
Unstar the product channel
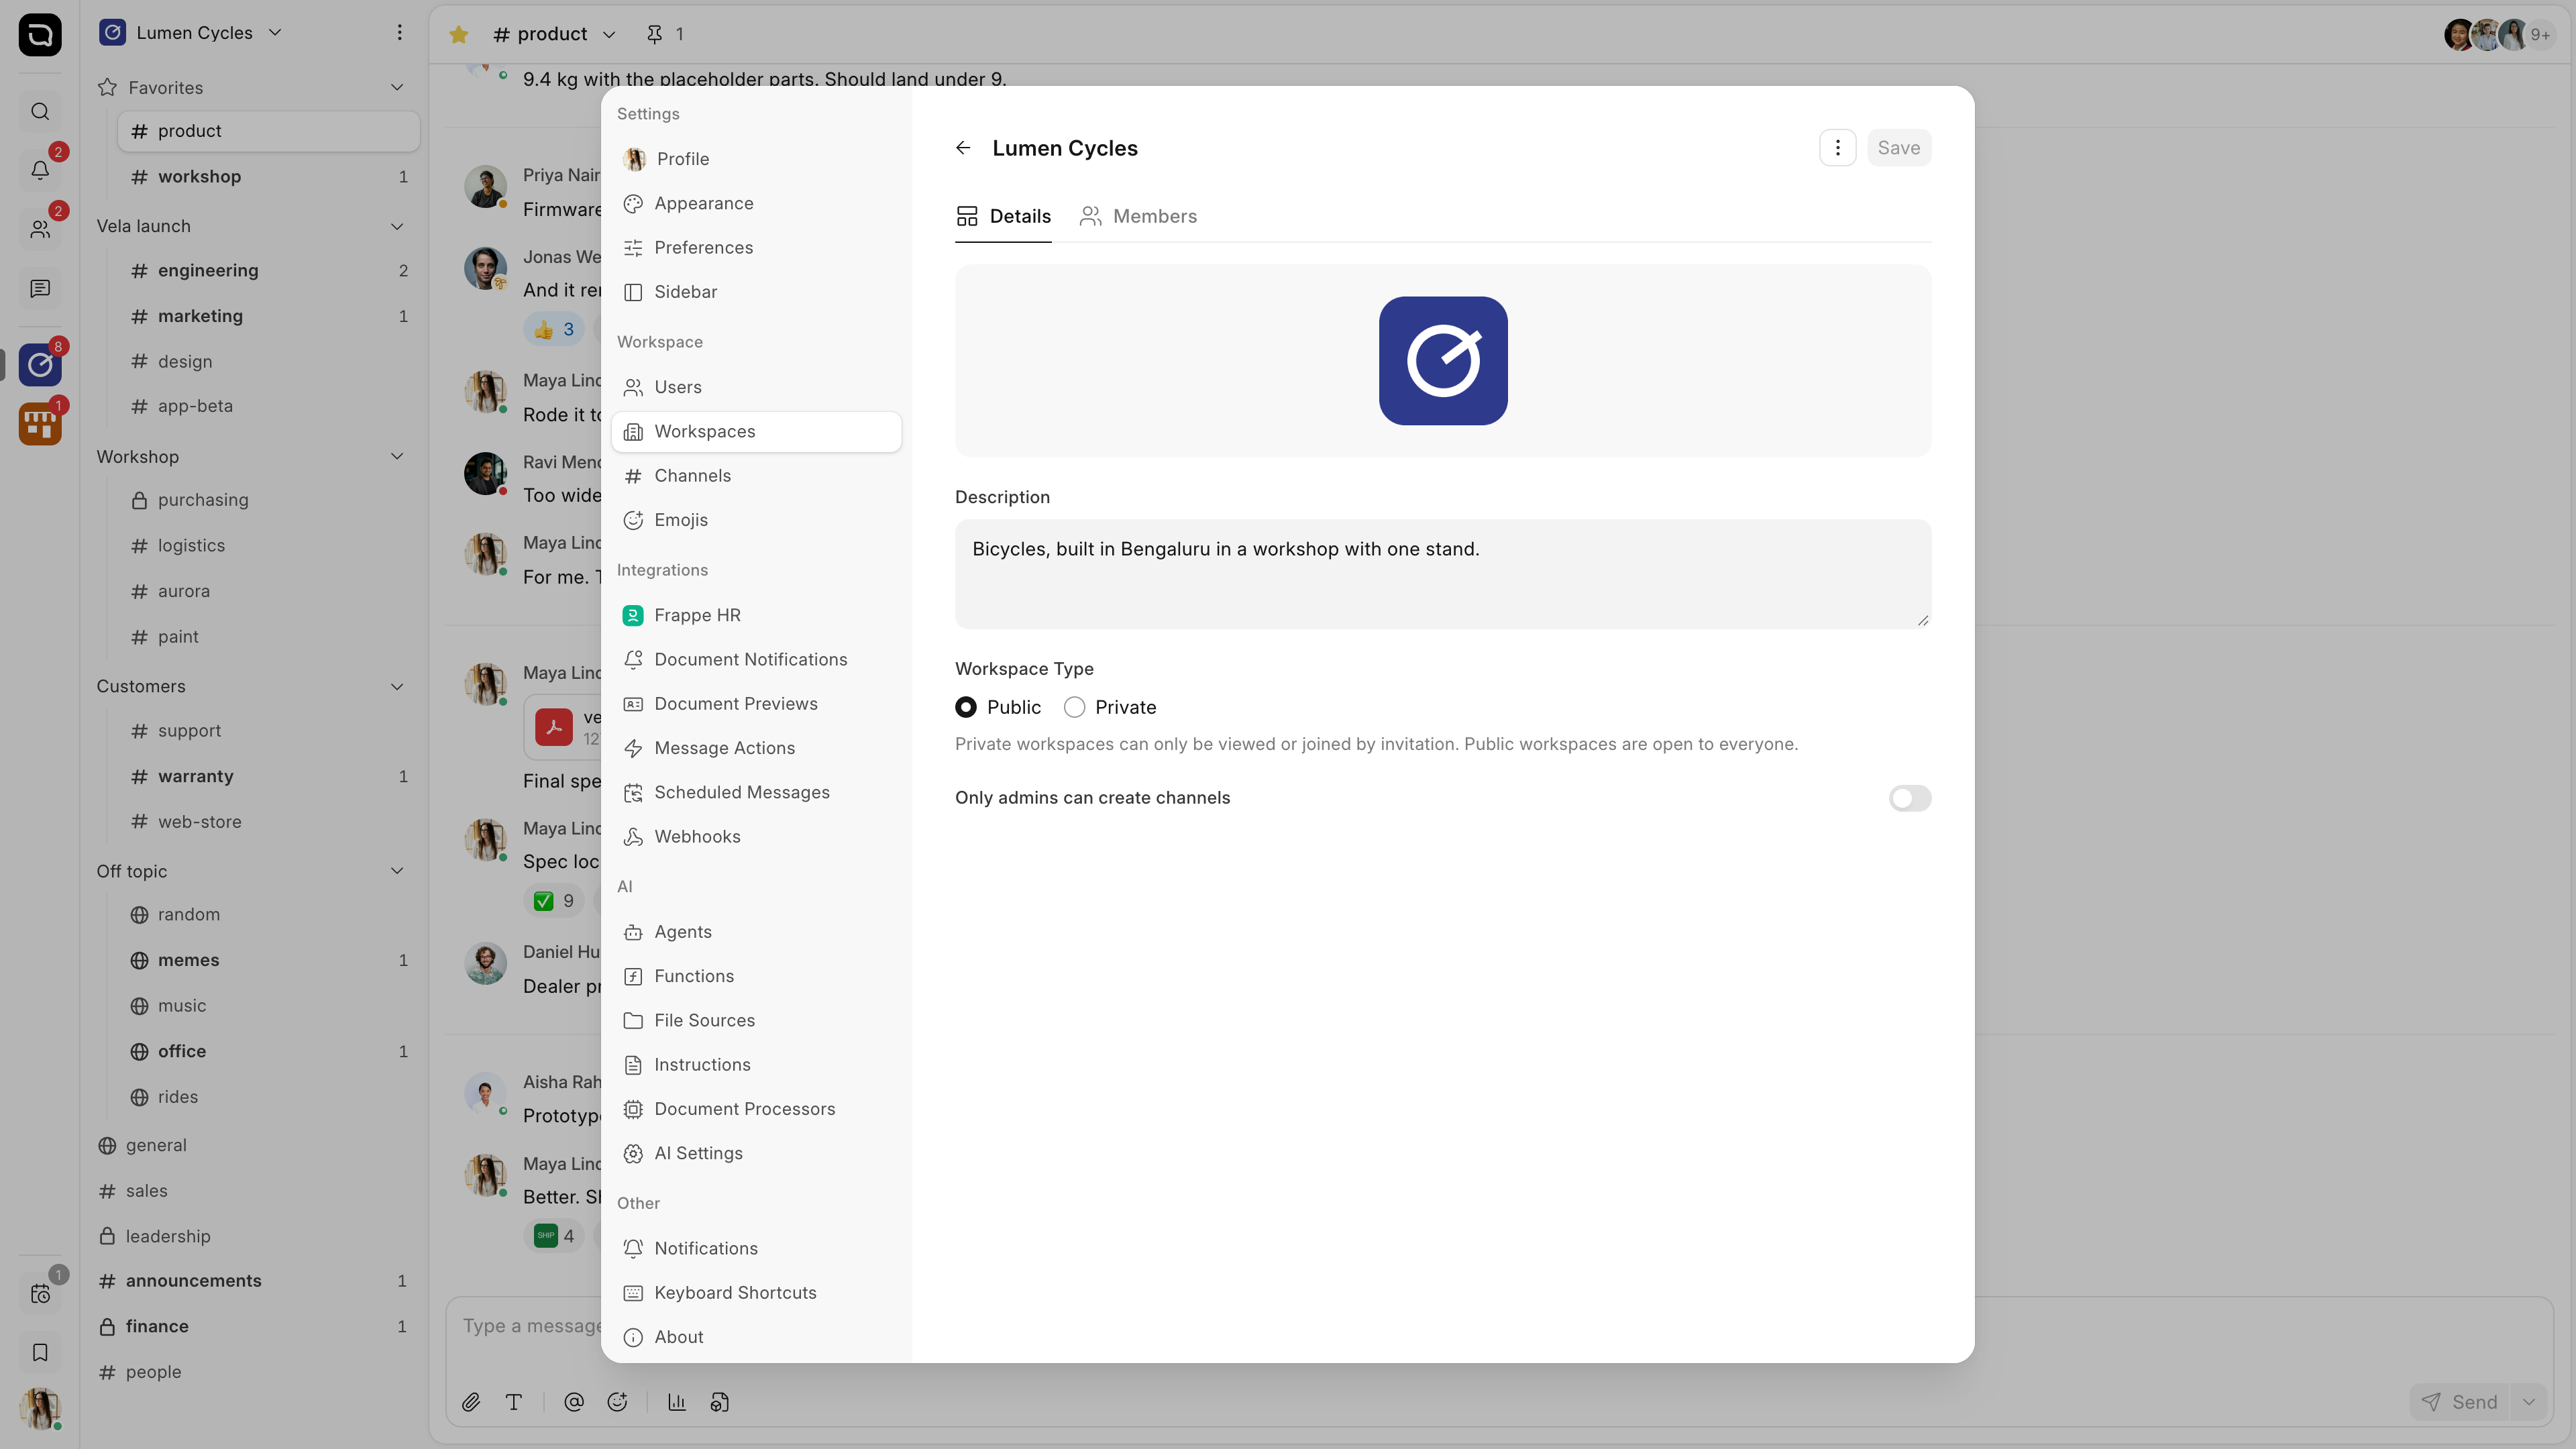[x=459, y=34]
